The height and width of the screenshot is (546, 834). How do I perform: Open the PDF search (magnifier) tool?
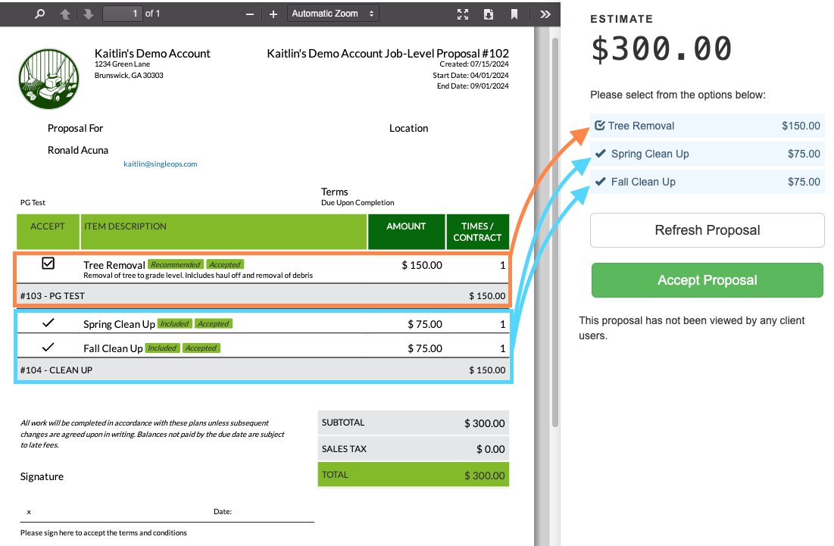40,14
